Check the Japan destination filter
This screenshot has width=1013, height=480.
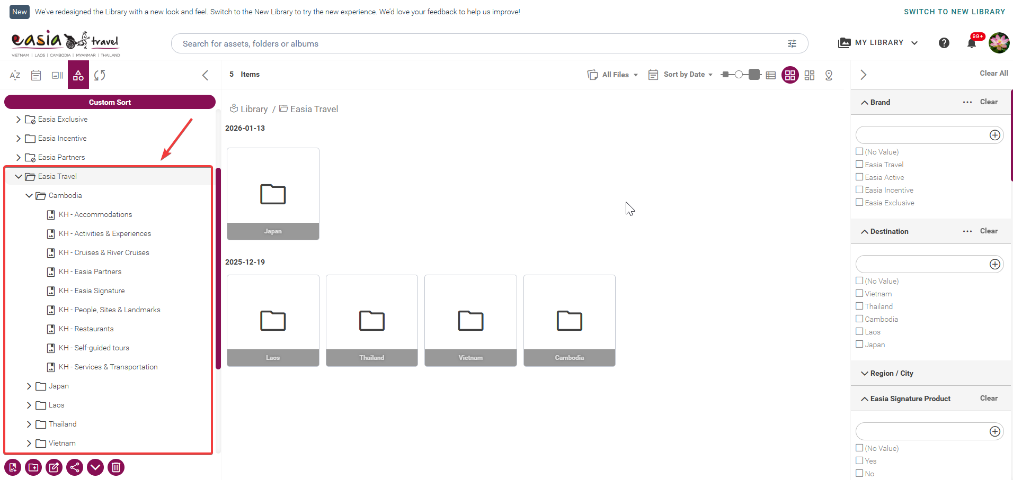coord(859,344)
